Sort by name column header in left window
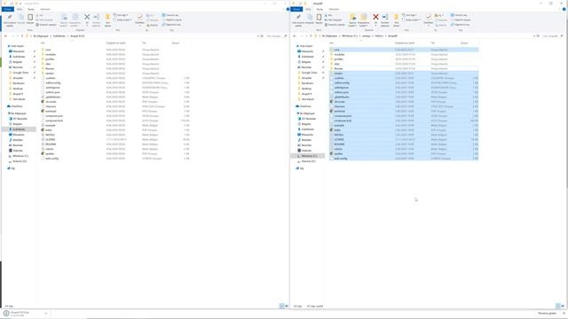Viewport: 568px width, 319px height. coord(43,43)
